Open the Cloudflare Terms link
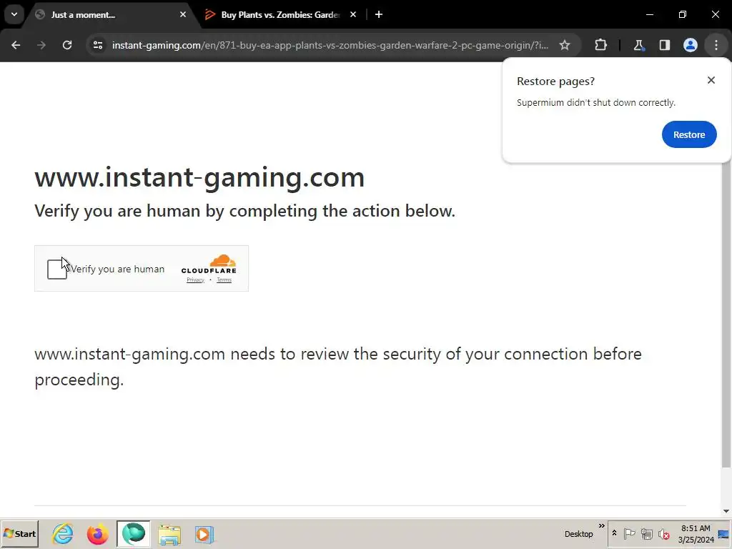 point(224,280)
